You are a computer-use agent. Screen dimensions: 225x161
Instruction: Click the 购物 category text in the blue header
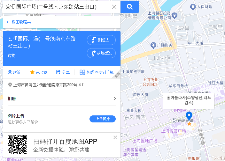click(11, 55)
